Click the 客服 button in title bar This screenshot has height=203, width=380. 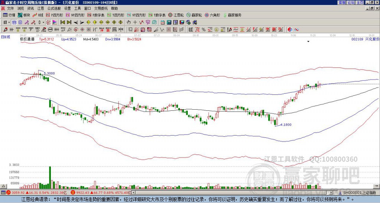click(342, 3)
